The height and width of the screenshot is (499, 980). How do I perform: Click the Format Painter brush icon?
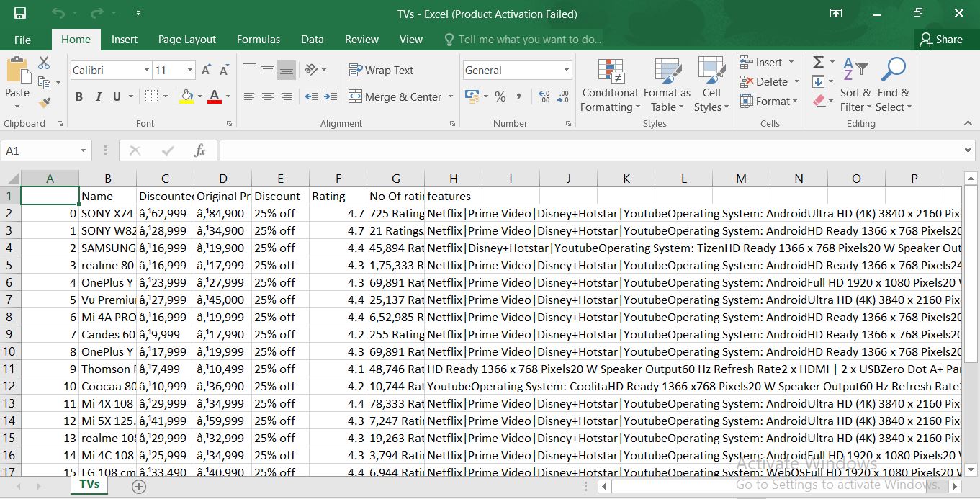45,103
